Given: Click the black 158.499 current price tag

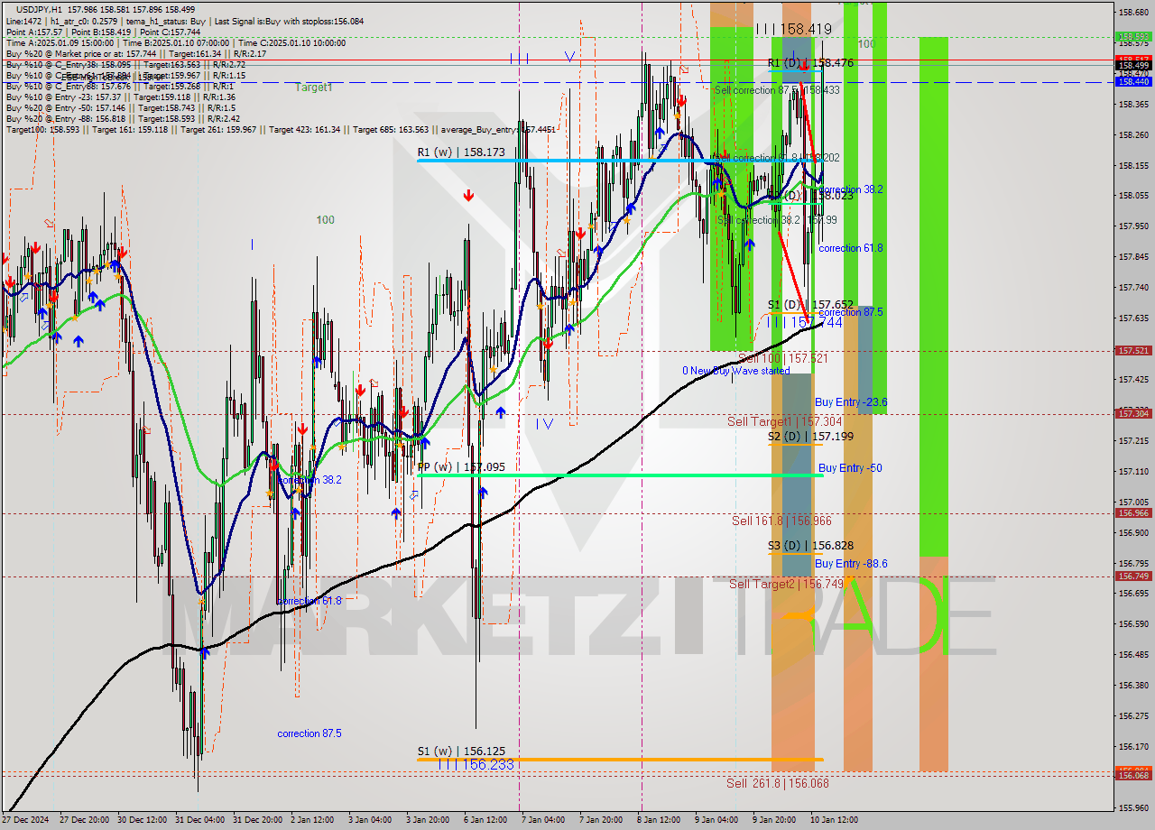Looking at the screenshot, I should (1133, 66).
